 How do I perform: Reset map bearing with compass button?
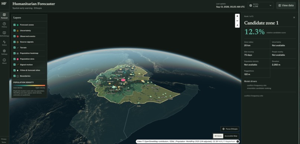click(237, 25)
